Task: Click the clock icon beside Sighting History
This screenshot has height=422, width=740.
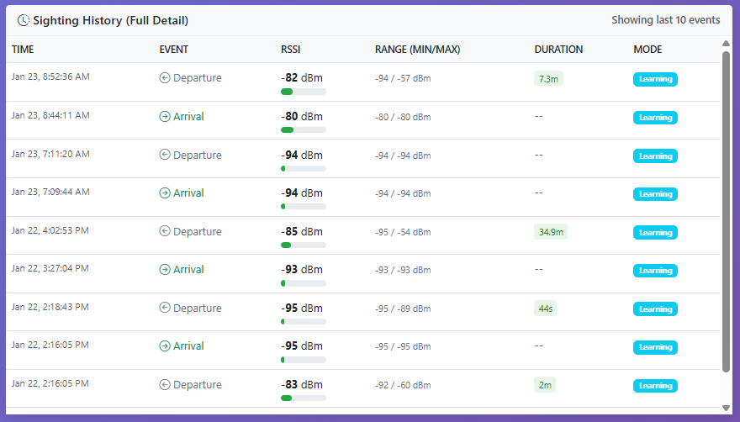Action: [24, 20]
